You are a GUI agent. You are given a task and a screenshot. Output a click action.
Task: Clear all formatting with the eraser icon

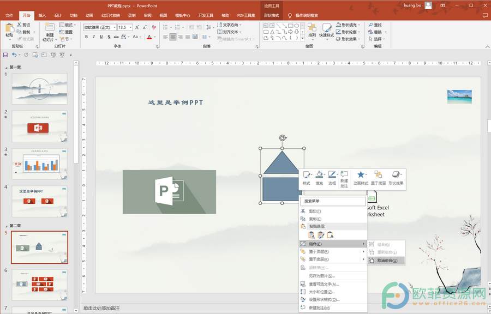pyautogui.click(x=154, y=27)
